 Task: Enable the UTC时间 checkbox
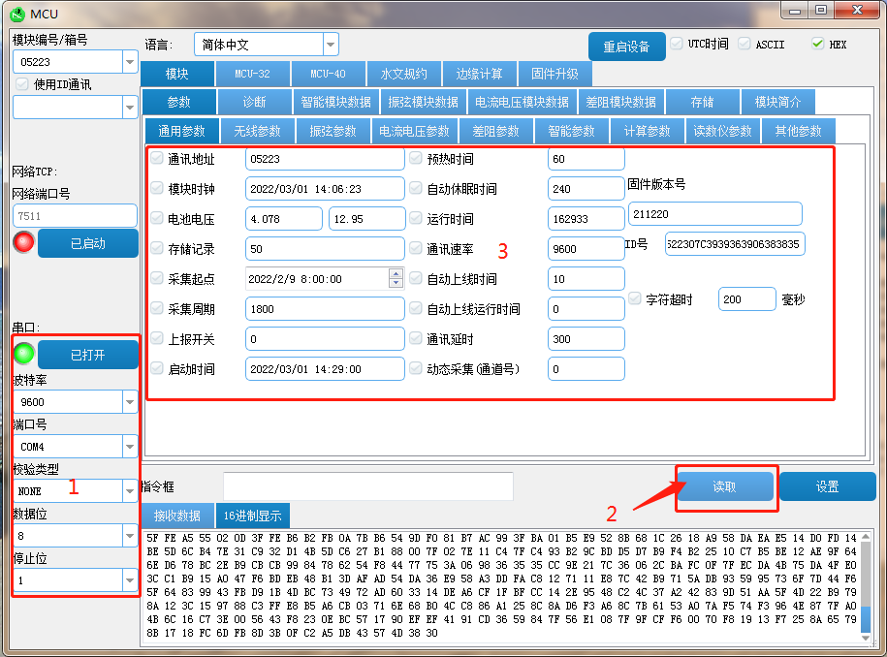click(677, 45)
